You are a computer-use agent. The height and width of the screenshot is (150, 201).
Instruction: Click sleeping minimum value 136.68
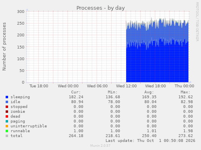coord(113,97)
